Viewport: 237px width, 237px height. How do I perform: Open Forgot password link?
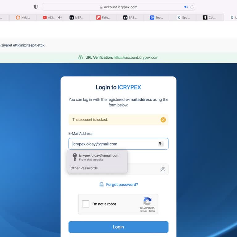click(122, 185)
